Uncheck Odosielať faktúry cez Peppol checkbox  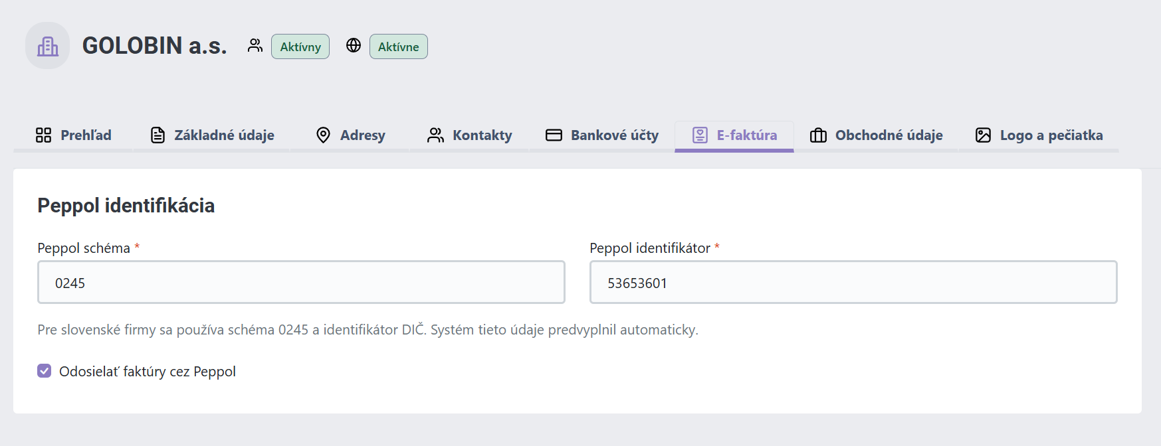coord(45,371)
